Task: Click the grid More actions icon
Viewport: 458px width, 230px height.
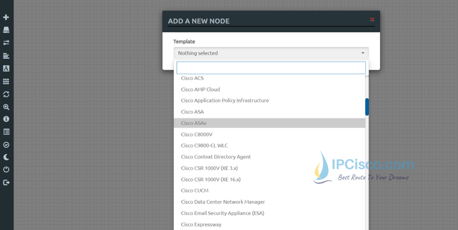Action: 6,81
